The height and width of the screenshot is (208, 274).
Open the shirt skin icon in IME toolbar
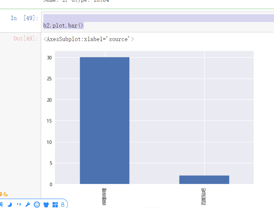pos(46,204)
